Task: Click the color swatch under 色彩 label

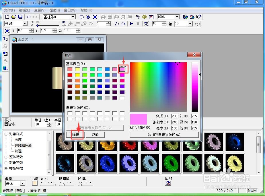Action: (x=35, y=183)
